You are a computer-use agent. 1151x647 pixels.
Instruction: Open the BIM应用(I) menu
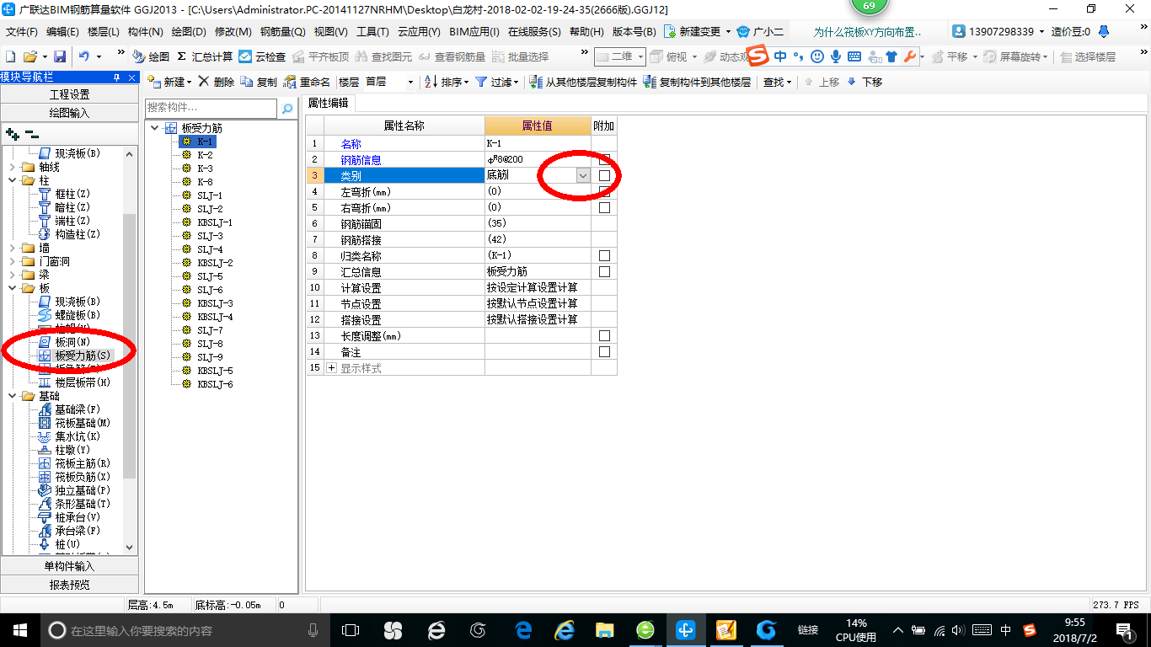474,32
